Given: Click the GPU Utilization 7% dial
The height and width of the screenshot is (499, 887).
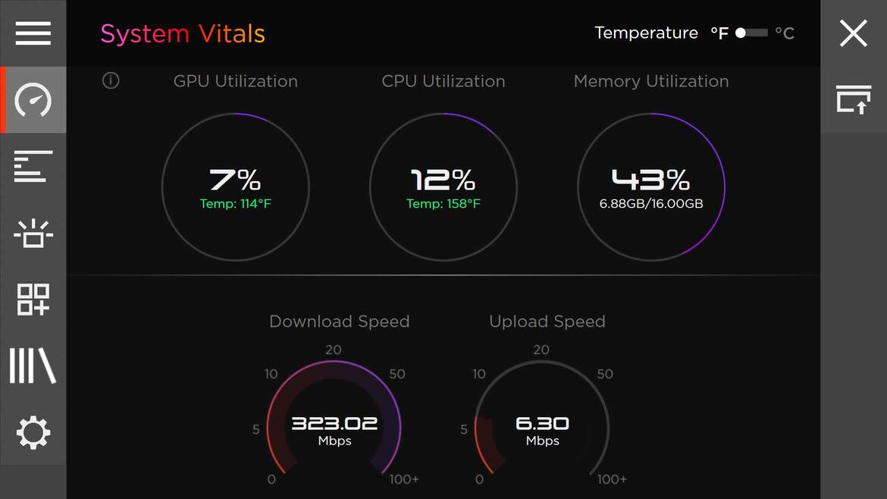Looking at the screenshot, I should pos(235,187).
